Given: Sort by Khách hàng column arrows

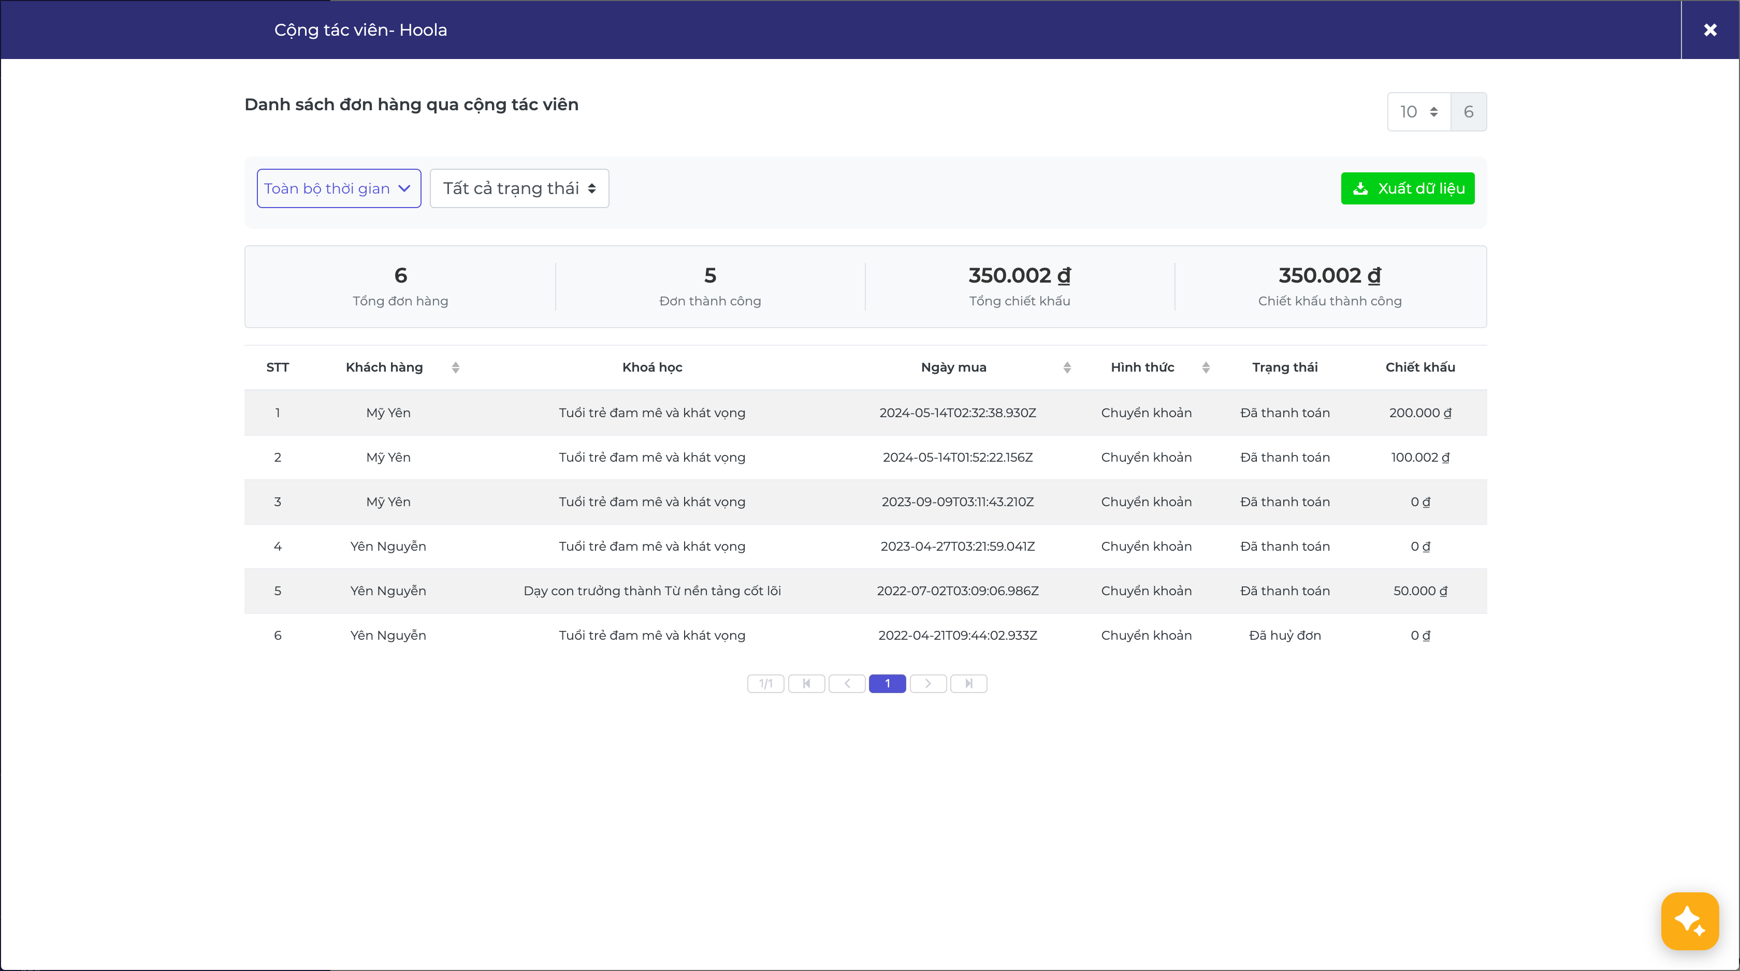Looking at the screenshot, I should [x=456, y=367].
